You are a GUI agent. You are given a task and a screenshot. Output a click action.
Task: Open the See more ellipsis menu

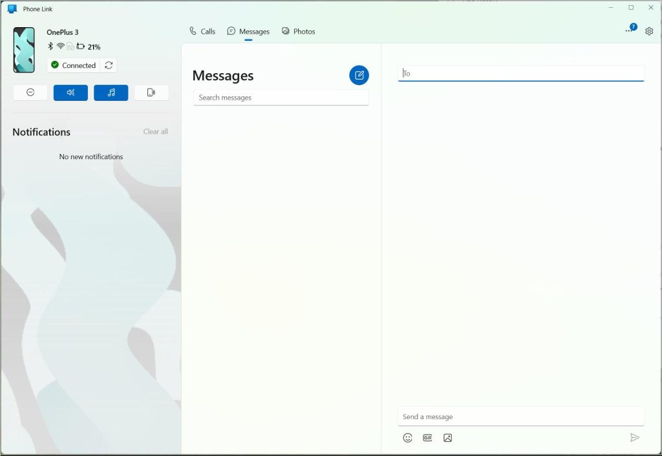click(x=628, y=30)
